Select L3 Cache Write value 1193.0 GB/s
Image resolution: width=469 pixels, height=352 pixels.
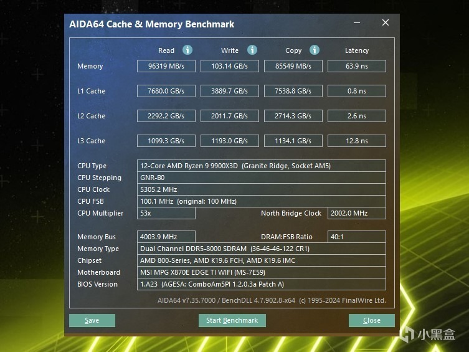point(230,141)
